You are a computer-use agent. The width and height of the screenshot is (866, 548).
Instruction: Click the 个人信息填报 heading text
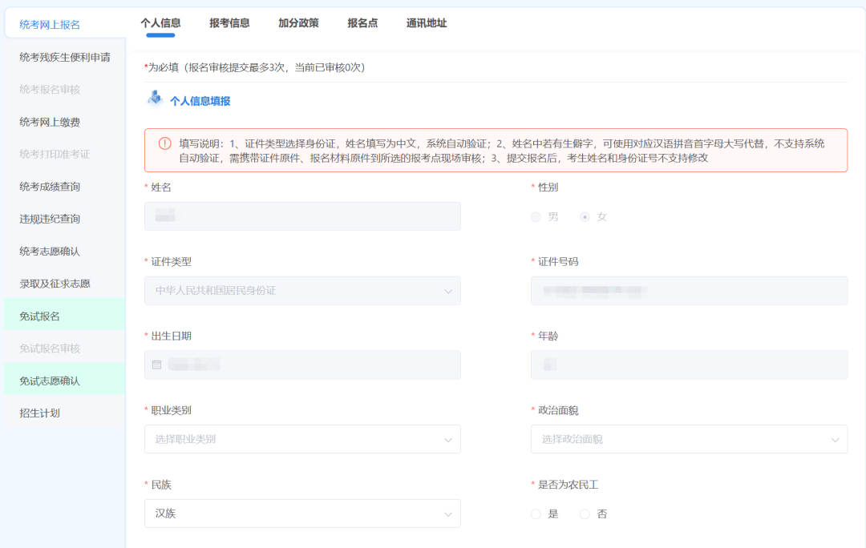pos(200,101)
